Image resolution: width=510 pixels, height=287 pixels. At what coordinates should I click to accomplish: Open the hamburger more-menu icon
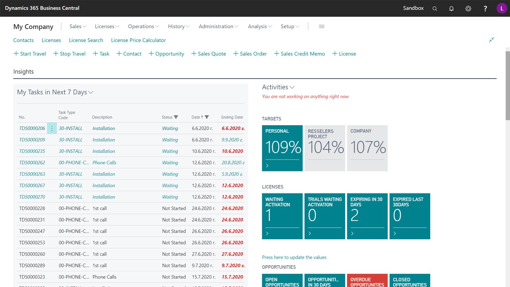tap(322, 26)
